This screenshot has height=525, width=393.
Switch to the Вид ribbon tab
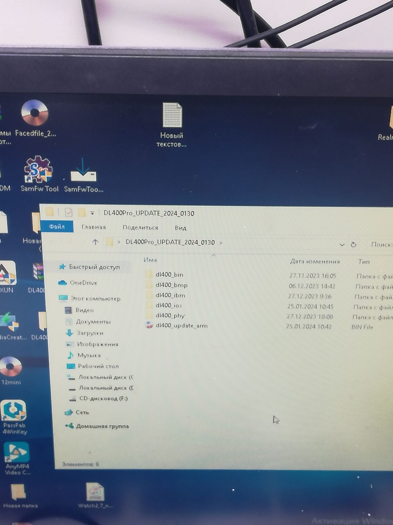pos(181,228)
